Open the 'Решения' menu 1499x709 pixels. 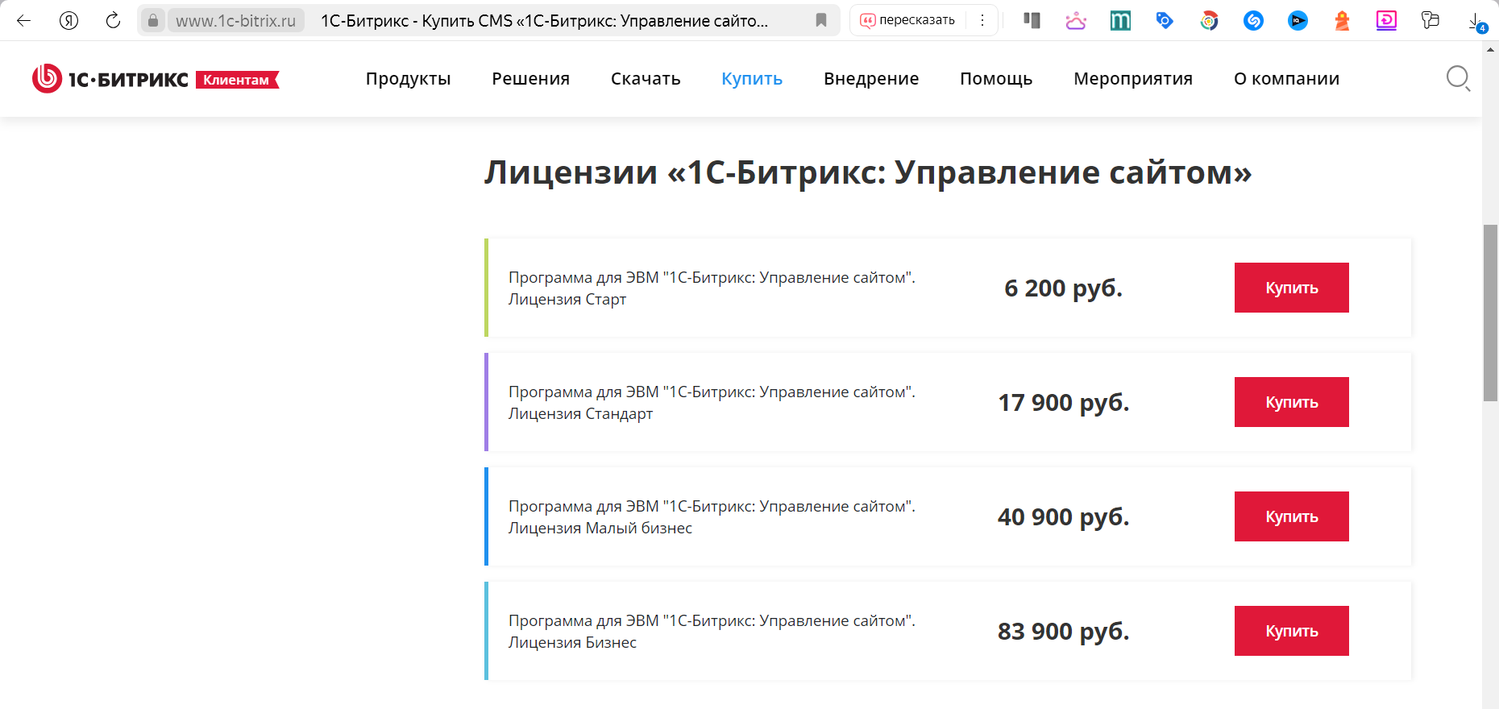[x=530, y=79]
